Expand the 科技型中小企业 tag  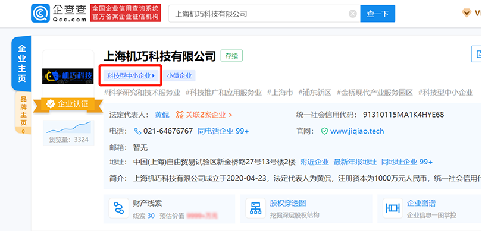coord(131,76)
